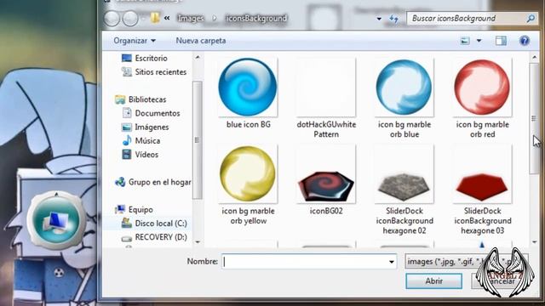Toggle the preview pane icon

tap(501, 41)
